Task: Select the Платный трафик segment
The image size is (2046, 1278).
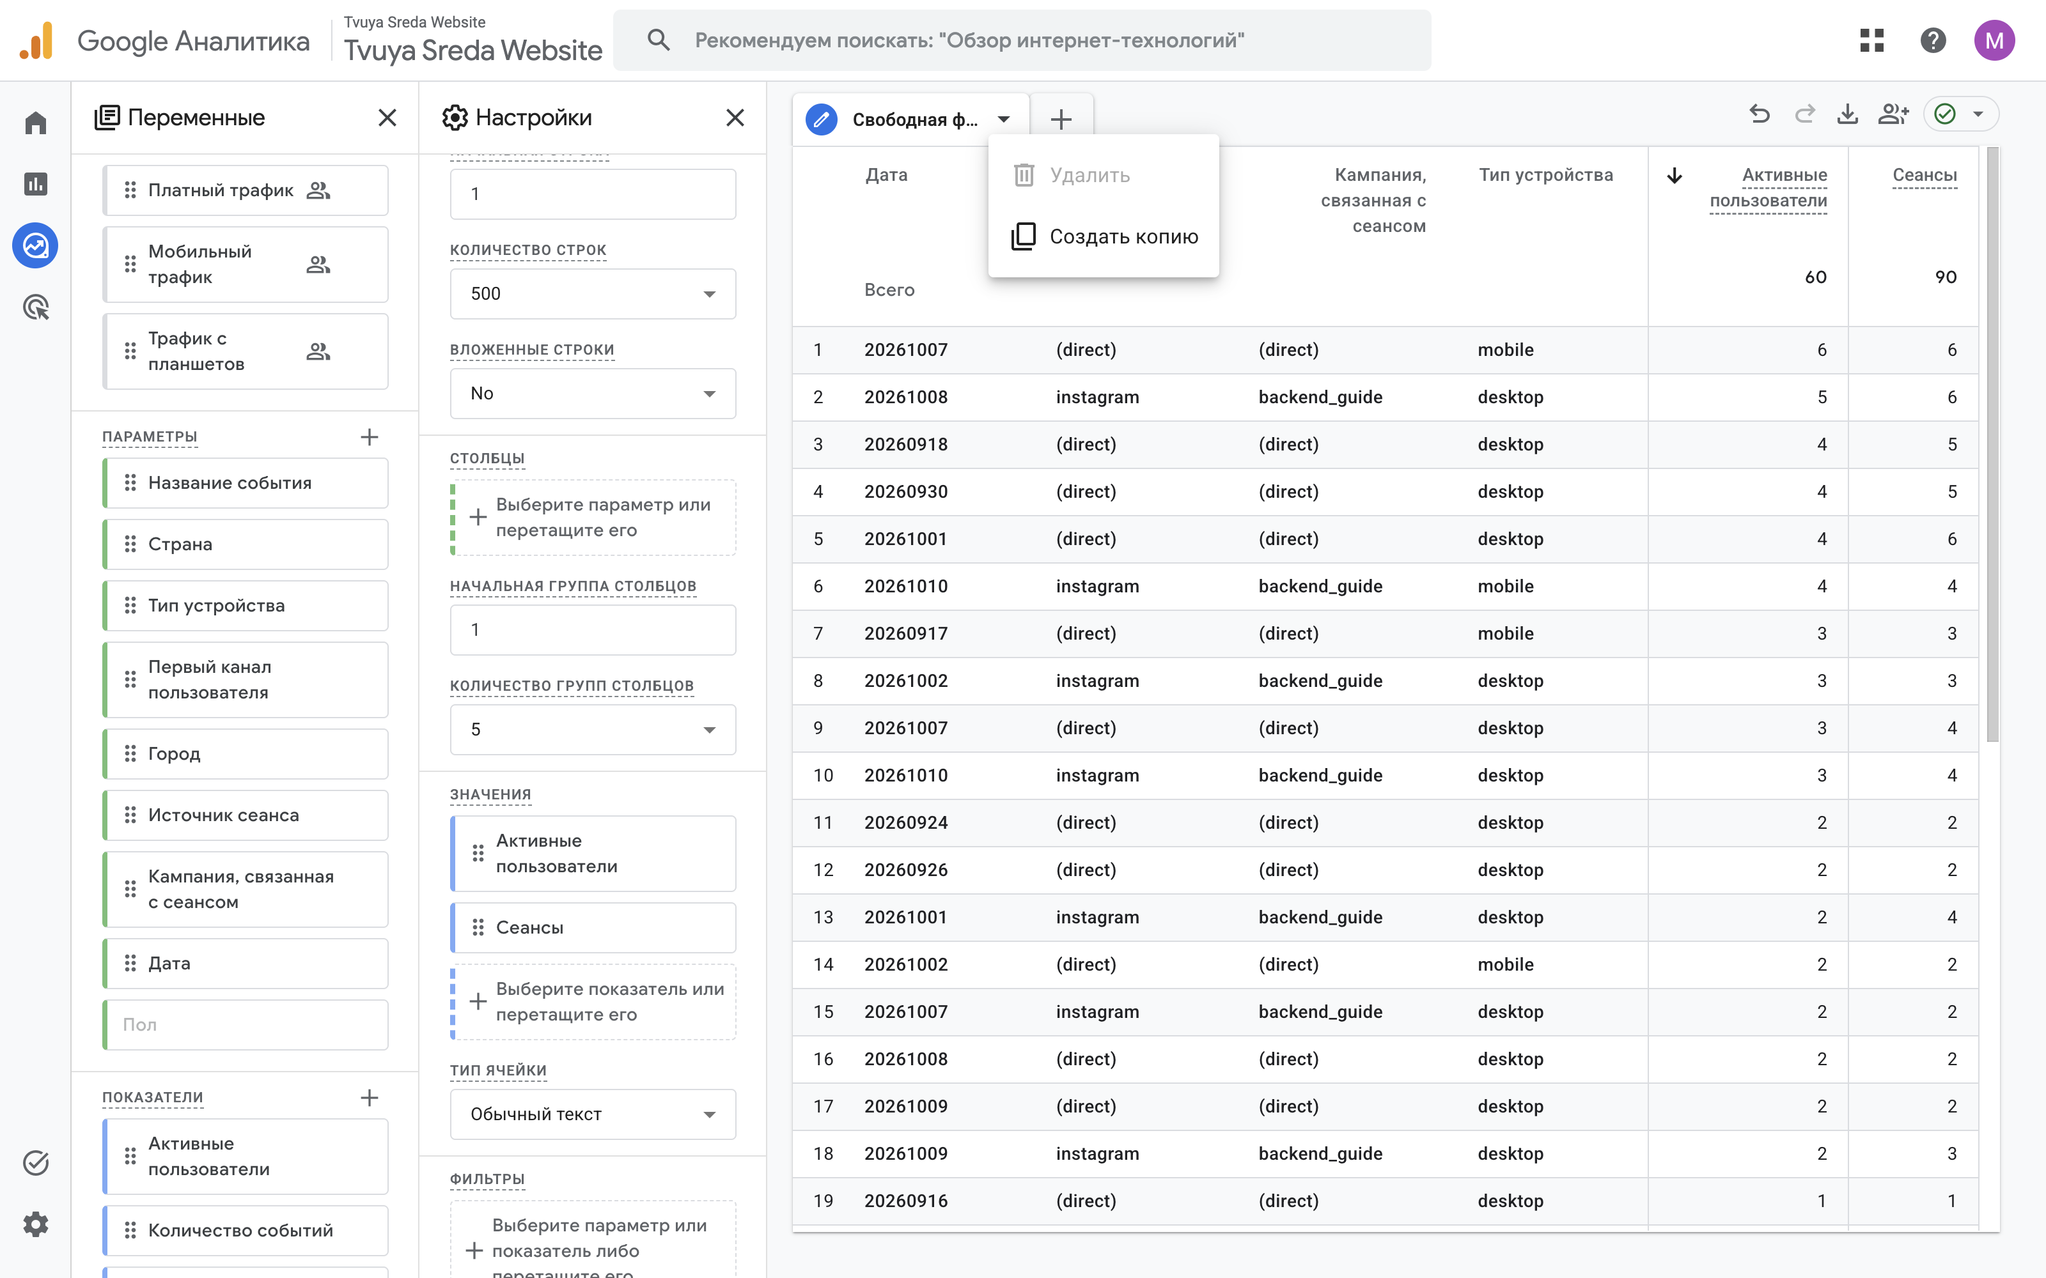Action: [245, 190]
